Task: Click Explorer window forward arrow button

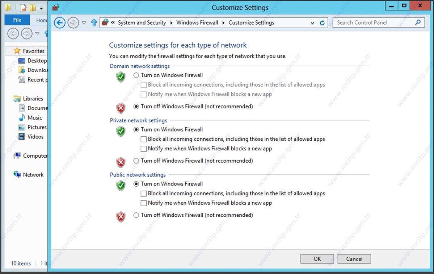Action: (26, 34)
